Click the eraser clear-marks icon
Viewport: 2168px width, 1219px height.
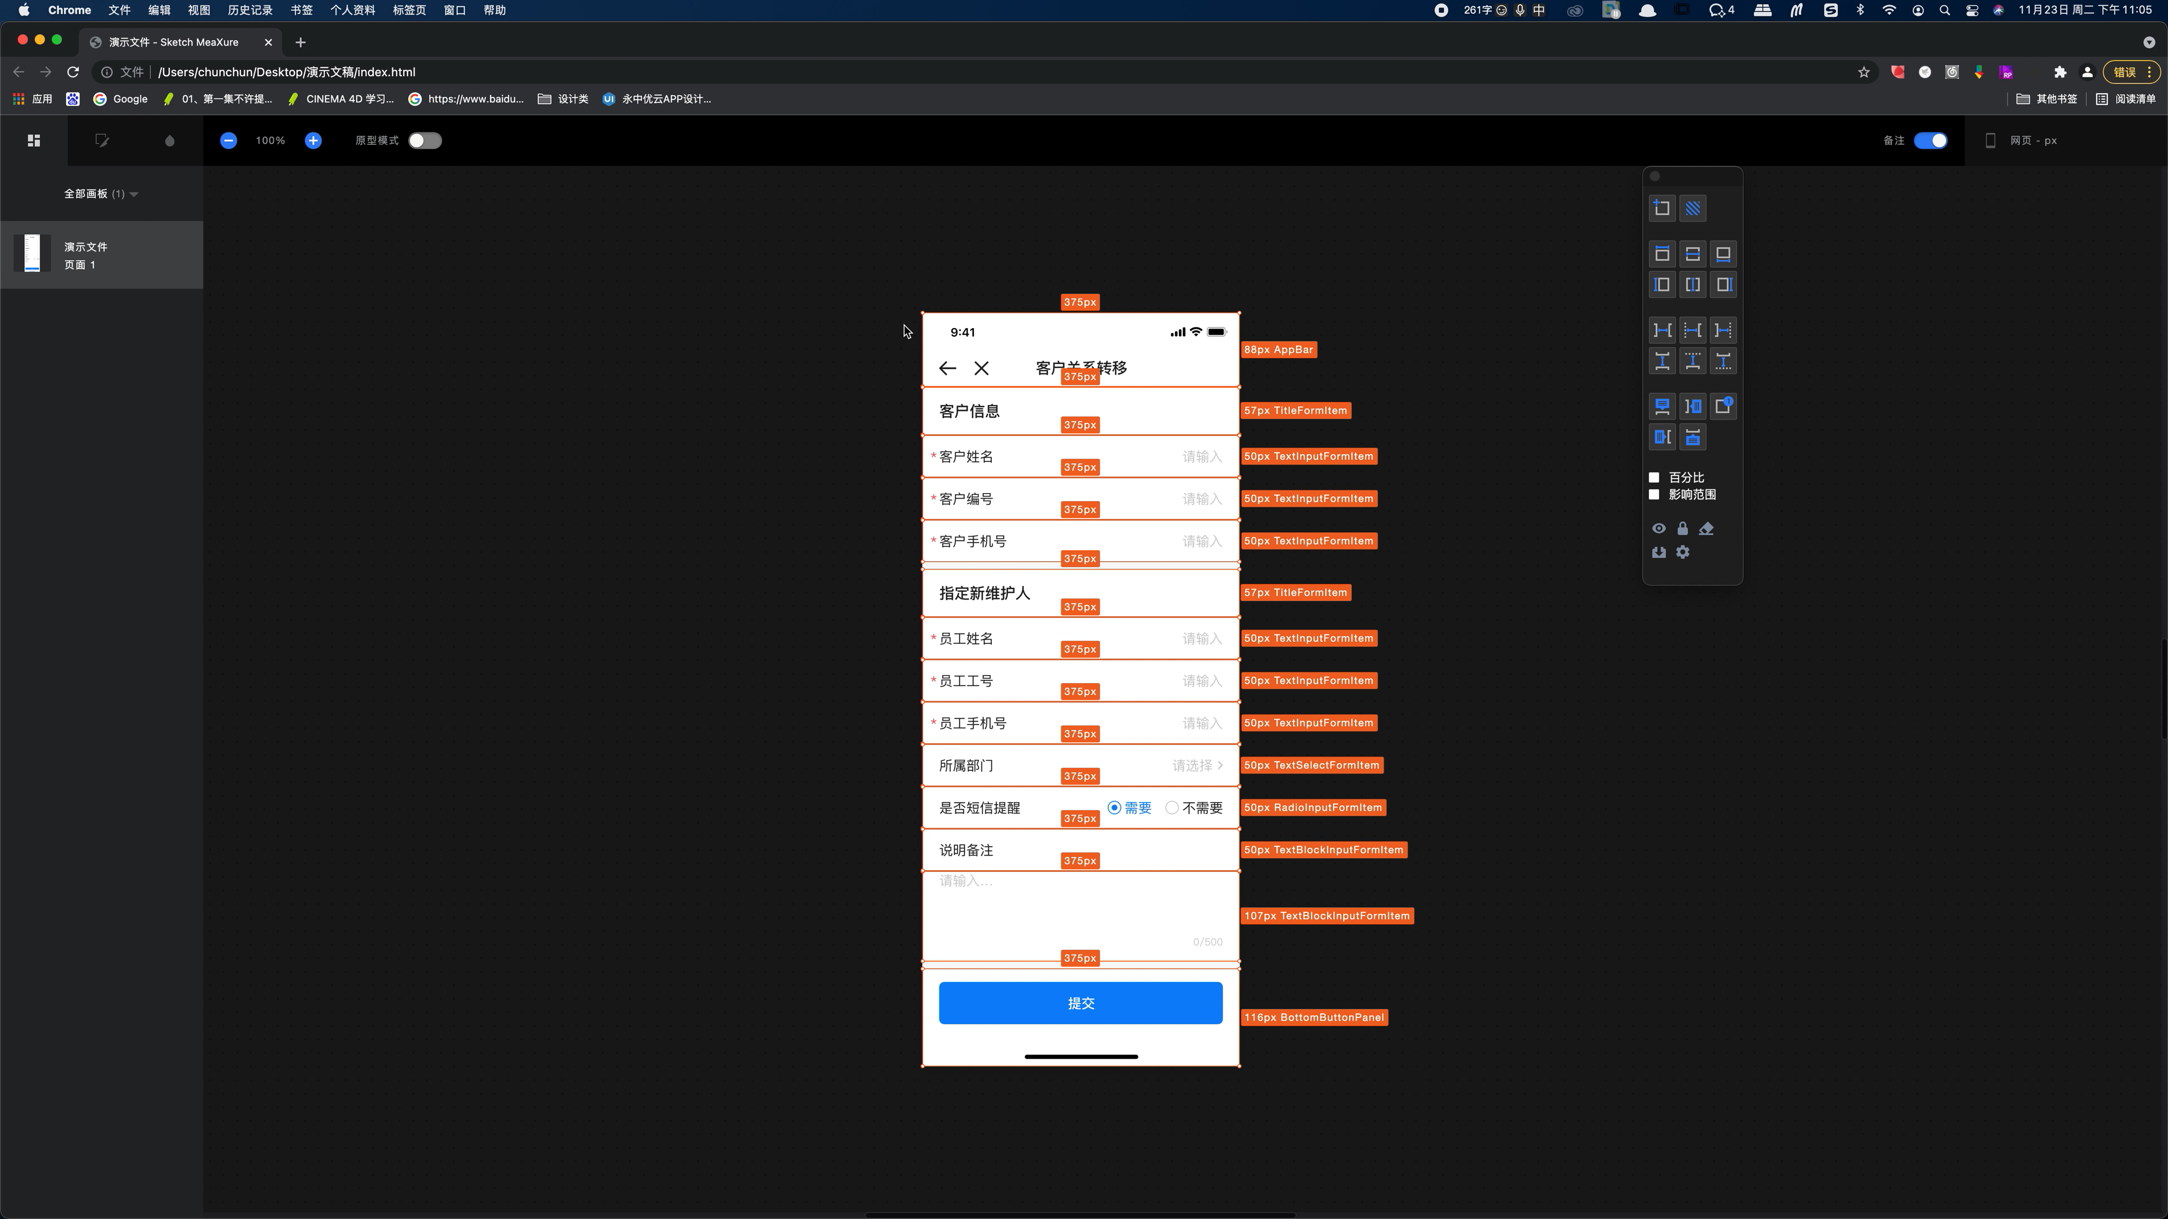pos(1706,529)
